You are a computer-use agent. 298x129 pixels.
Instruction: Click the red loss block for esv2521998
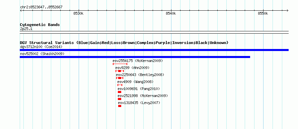coord(120,99)
